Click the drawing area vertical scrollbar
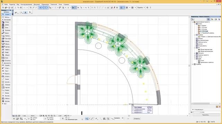Screen dimensions: 222x124 189,65
